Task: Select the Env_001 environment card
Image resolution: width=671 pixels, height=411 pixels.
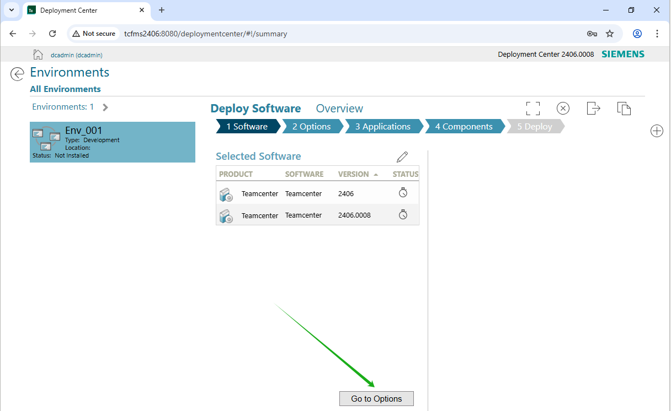Action: [113, 142]
